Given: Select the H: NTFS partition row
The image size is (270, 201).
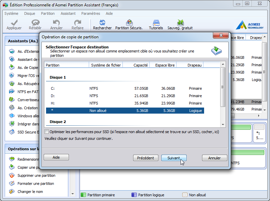Looking at the screenshot, I should click(x=125, y=103).
